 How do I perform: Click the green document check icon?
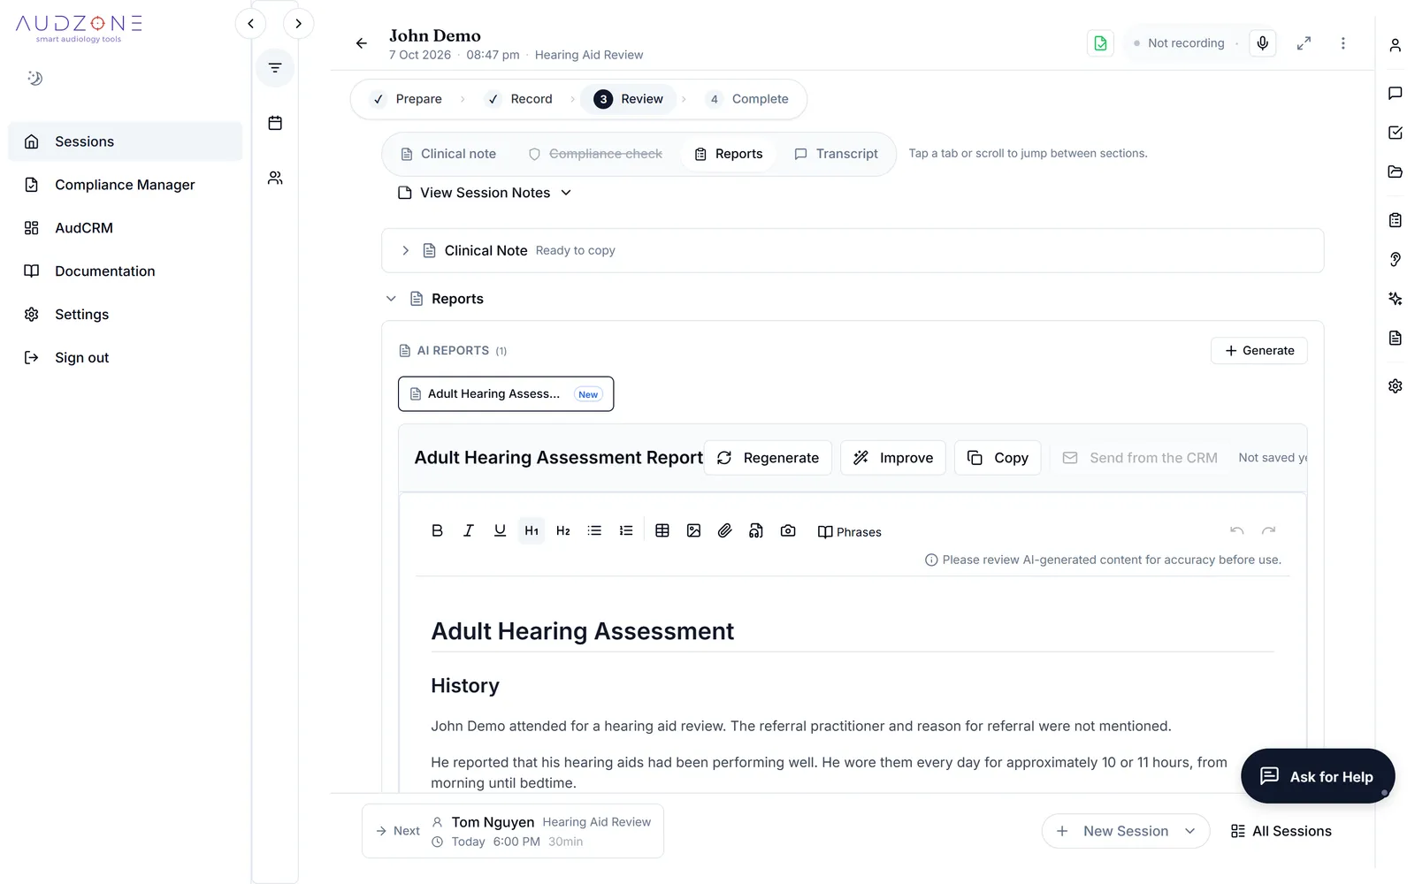[1100, 42]
